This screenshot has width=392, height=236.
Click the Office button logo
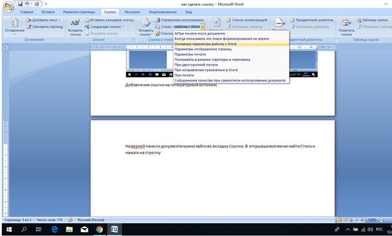coord(8,6)
